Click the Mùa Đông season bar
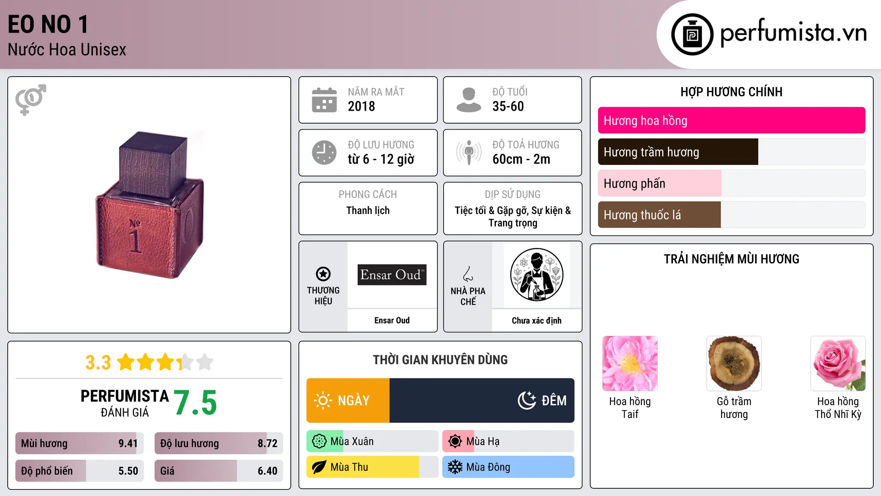Screen dimensions: 881x496 (508, 467)
